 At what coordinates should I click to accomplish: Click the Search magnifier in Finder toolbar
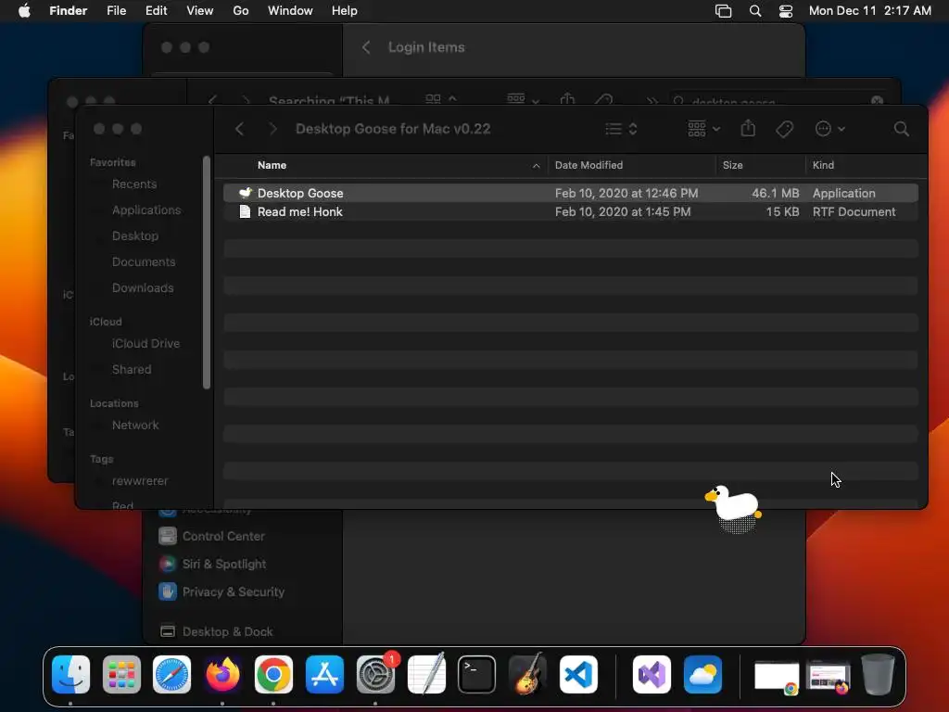[901, 129]
